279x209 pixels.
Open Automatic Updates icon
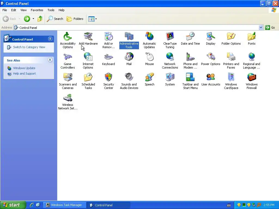(x=150, y=36)
